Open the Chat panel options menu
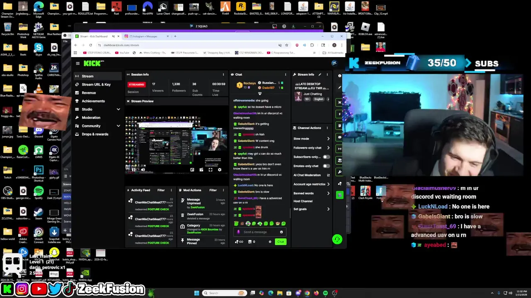Screen dimensions: 531x298 pos(285,74)
